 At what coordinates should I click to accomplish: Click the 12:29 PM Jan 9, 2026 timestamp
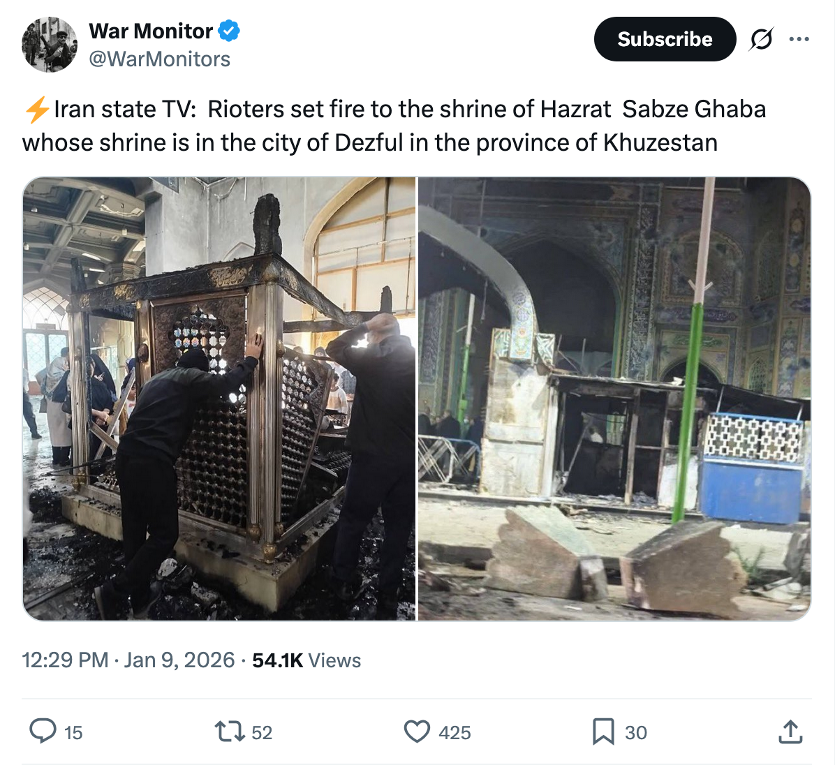(128, 660)
